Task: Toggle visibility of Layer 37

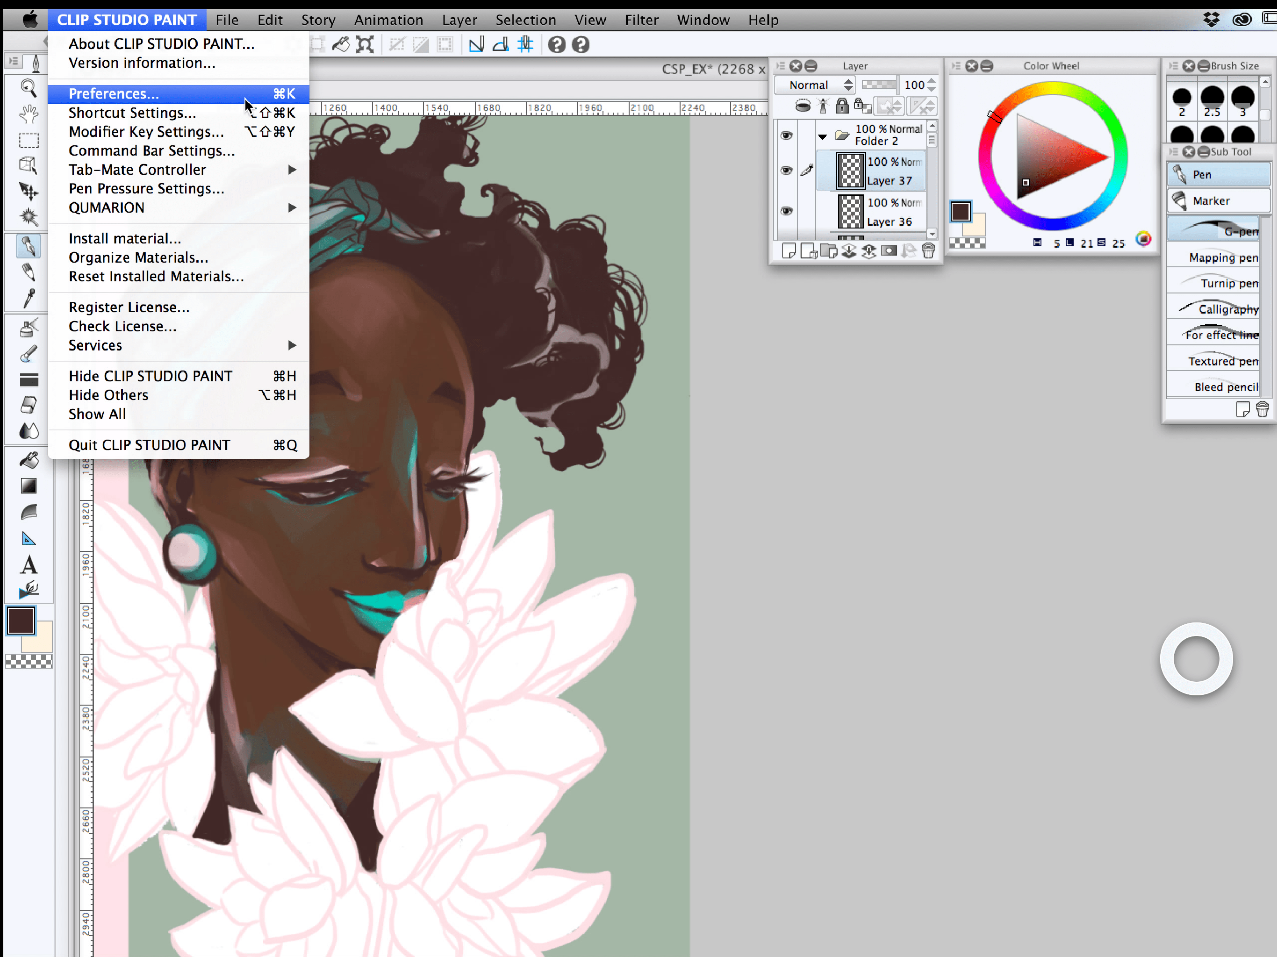Action: (x=786, y=170)
